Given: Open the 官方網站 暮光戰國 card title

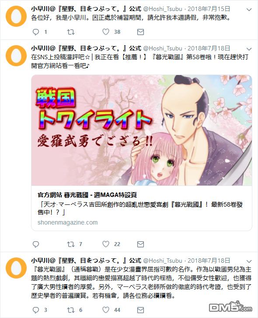Looking at the screenshot, I should pyautogui.click(x=87, y=195).
